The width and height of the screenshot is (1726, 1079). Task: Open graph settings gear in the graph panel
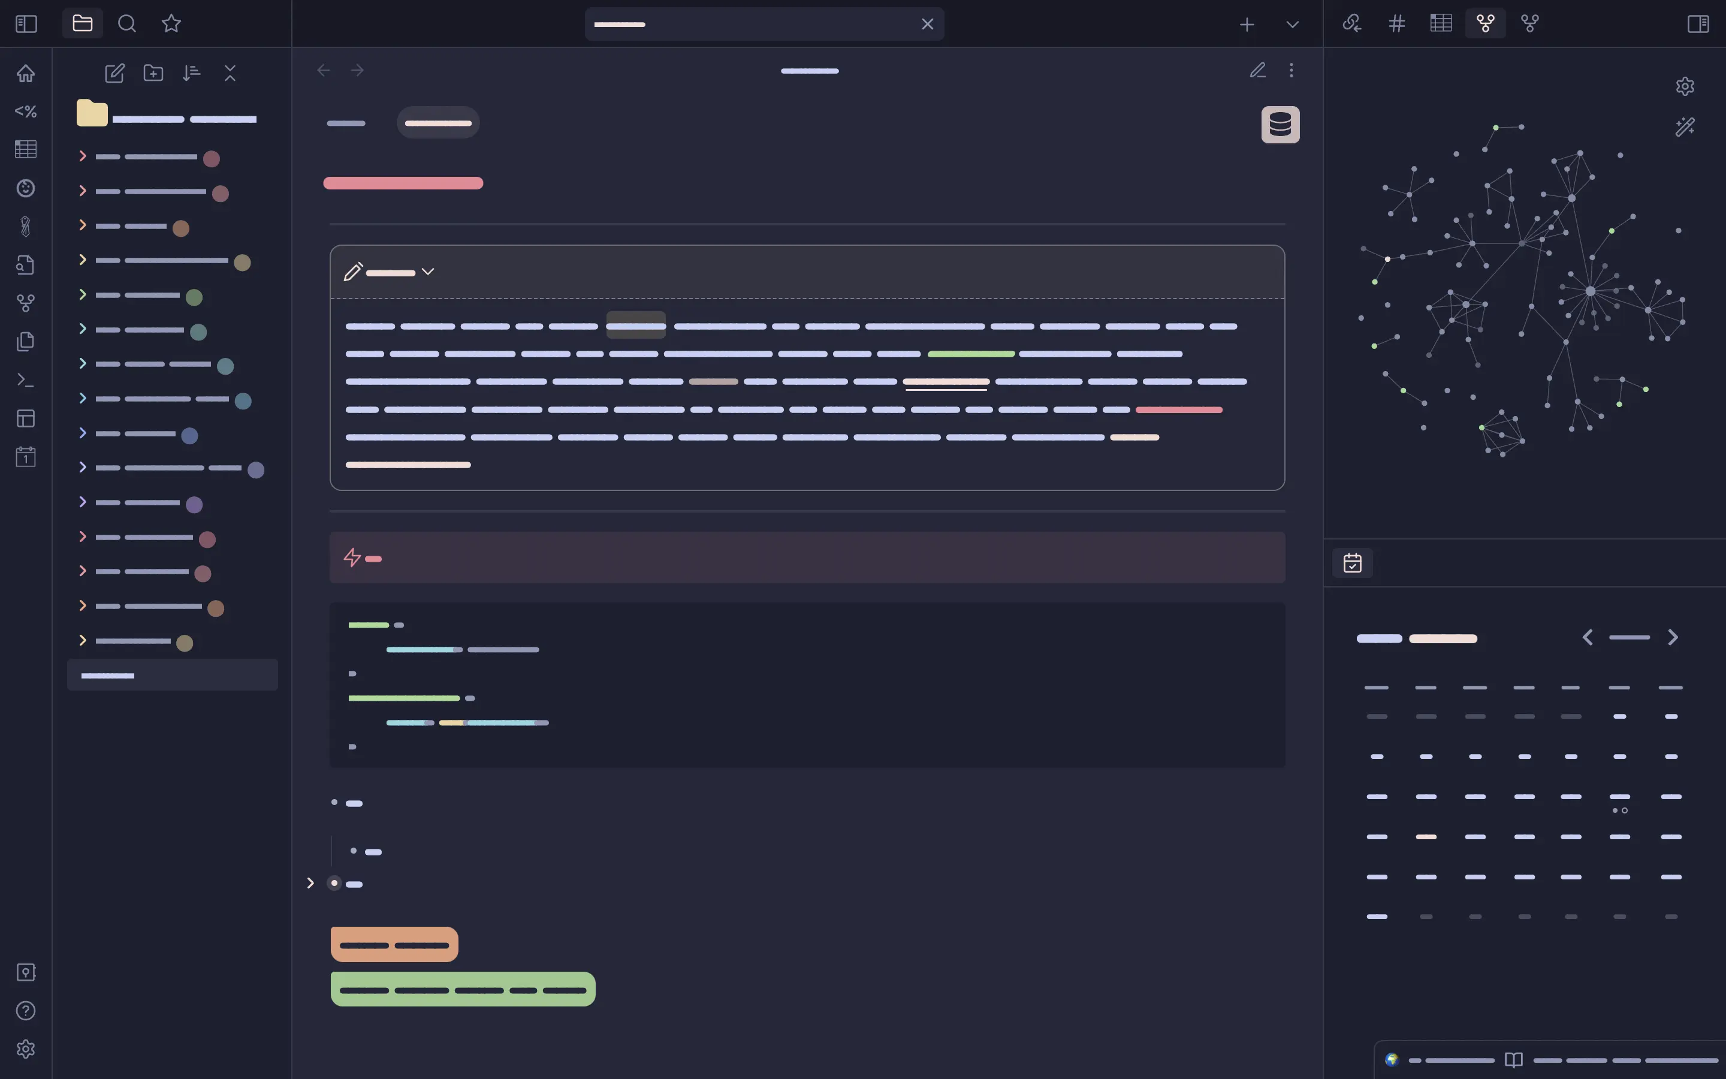point(1685,86)
